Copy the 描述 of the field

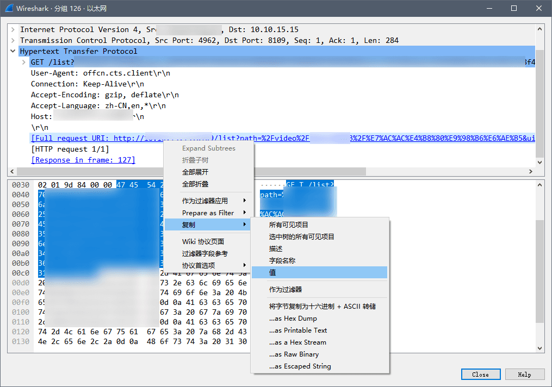(x=320, y=249)
